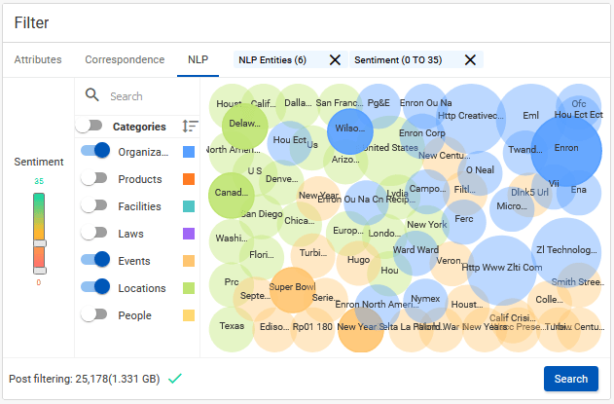Open the NLP tab
The image size is (614, 404).
(x=198, y=59)
